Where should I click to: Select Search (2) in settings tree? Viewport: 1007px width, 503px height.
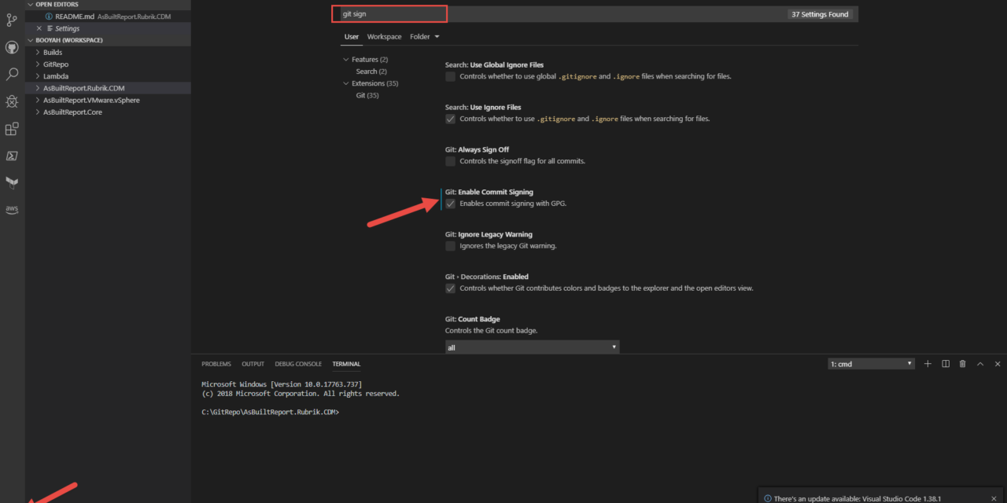371,72
